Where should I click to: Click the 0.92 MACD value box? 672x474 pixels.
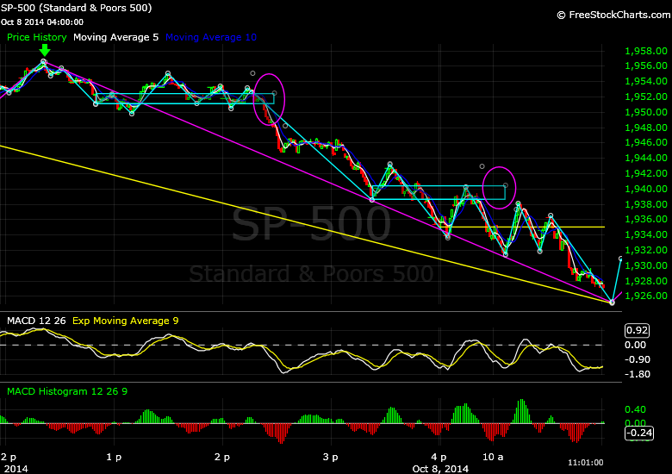tap(638, 330)
